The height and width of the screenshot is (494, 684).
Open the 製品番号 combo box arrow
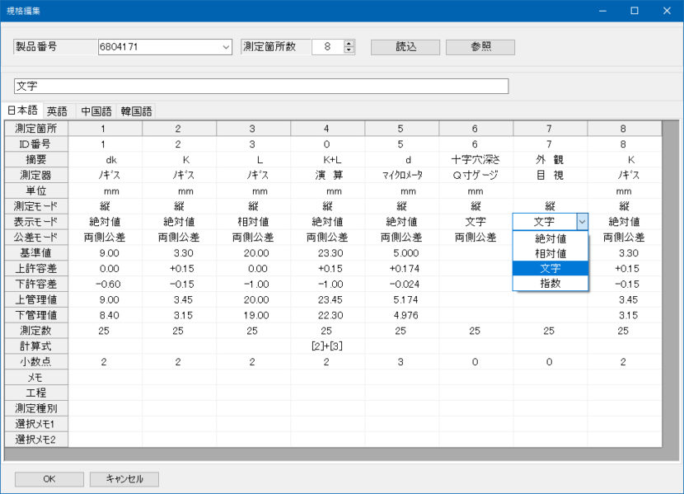click(224, 47)
